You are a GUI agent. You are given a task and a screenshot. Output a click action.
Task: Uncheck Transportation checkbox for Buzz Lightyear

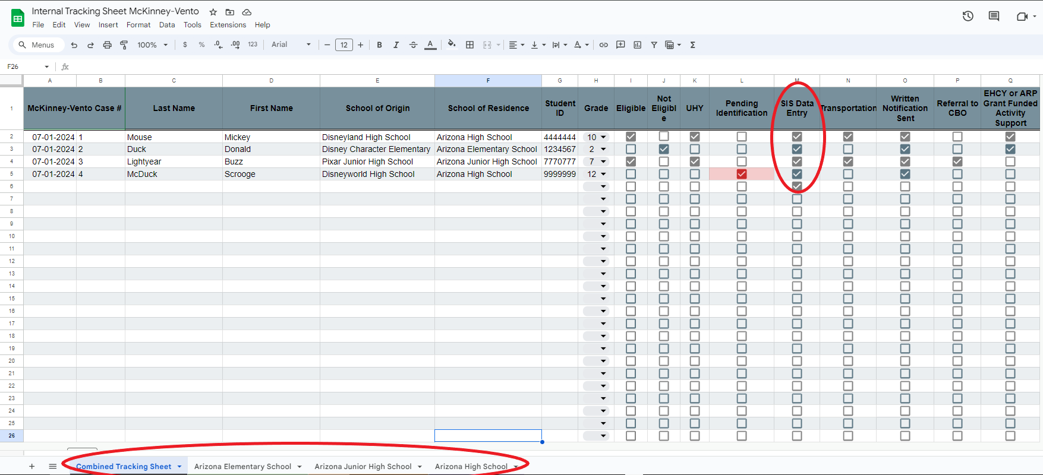pos(848,161)
